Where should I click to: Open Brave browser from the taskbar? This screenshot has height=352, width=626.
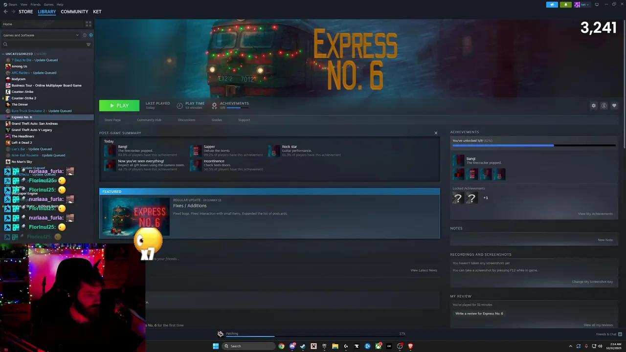coord(410,346)
